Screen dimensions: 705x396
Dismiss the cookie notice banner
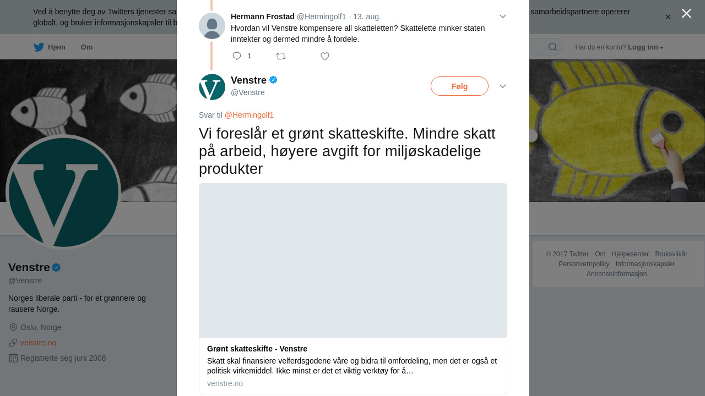[668, 17]
